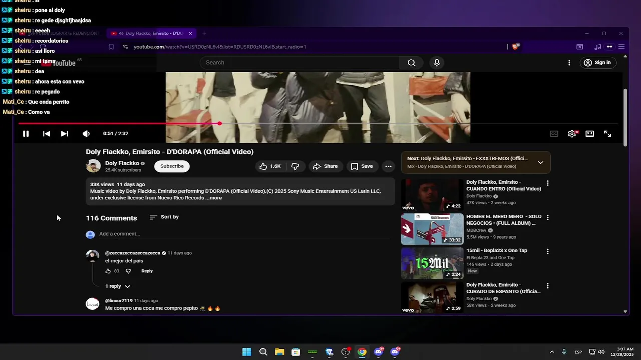This screenshot has height=360, width=641.
Task: Start voice search with the microphone icon
Action: 437,63
